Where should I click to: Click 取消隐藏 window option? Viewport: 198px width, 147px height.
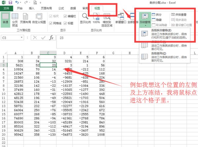coord(159,25)
